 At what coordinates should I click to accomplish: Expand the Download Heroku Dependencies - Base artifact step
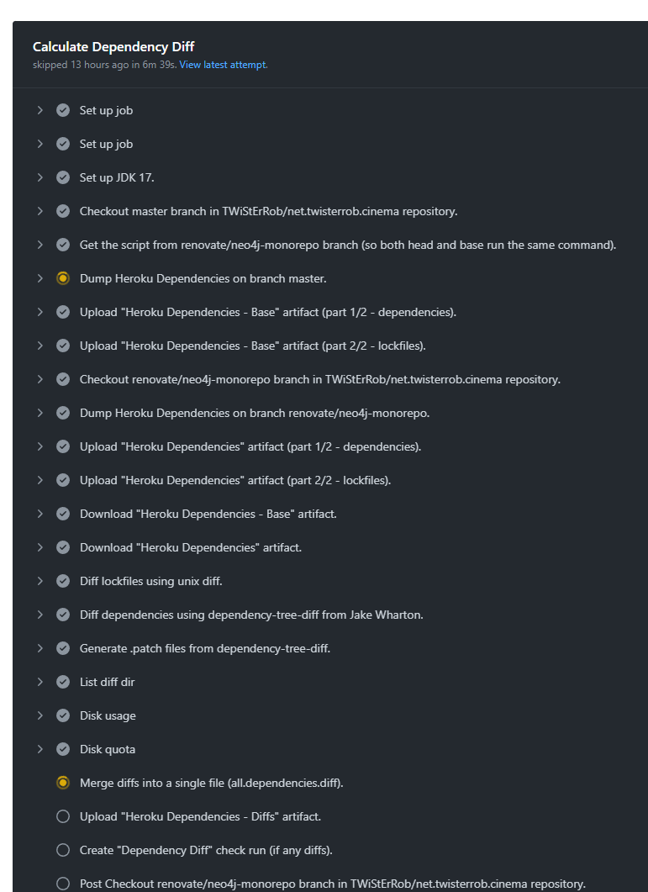tap(40, 514)
